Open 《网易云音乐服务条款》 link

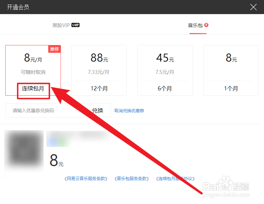(86, 179)
